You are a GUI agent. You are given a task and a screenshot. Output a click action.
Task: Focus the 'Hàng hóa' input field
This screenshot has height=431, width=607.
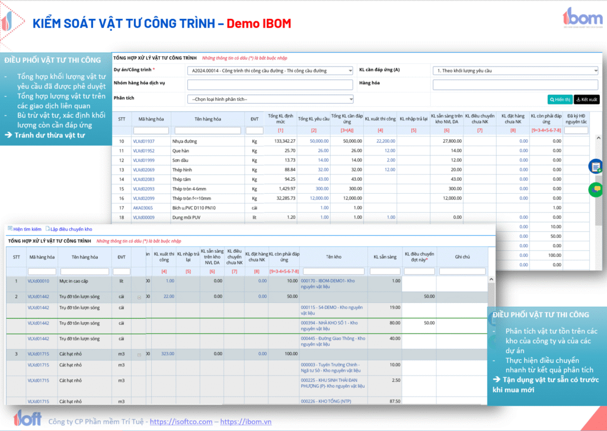[515, 85]
